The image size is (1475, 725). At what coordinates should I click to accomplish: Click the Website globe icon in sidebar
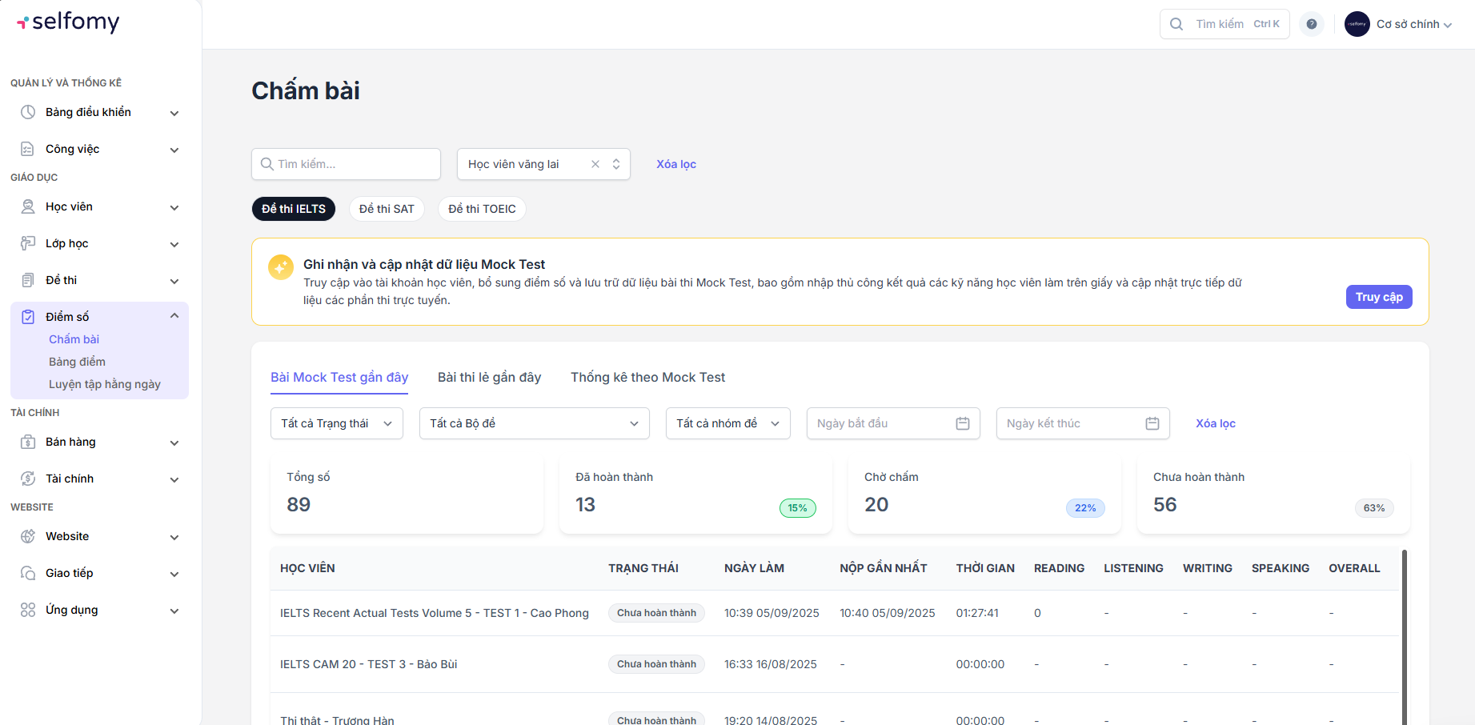tap(28, 536)
